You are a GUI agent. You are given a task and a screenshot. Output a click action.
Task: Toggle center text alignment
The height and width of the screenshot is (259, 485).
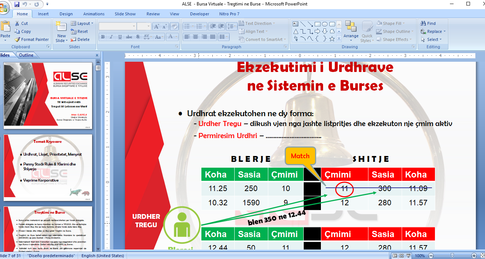tap(196, 37)
